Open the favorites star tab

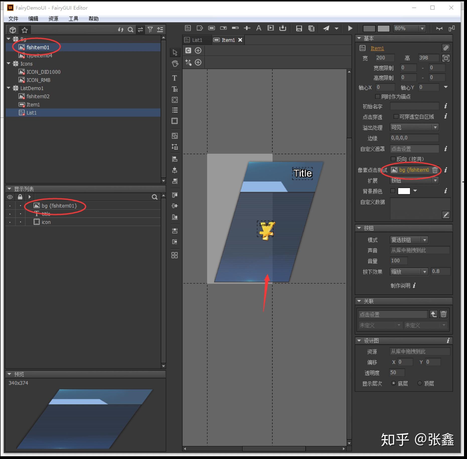[x=25, y=30]
